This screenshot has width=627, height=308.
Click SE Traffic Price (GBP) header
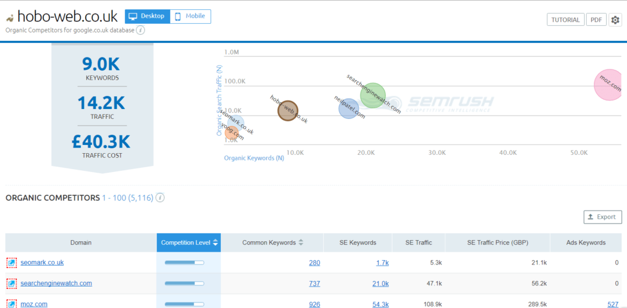coord(498,242)
